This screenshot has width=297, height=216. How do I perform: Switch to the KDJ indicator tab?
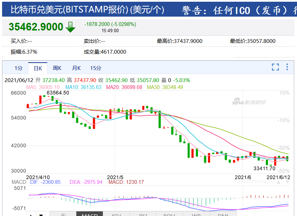[116, 214]
